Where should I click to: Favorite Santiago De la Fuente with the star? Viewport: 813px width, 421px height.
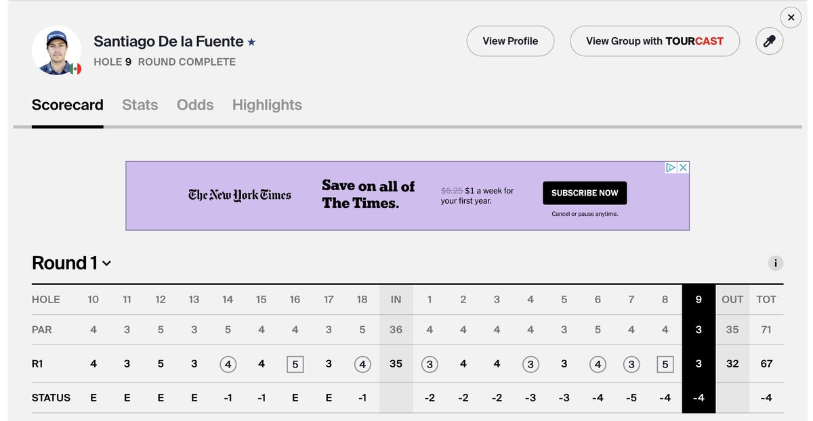251,42
